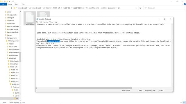Click folder icon beside All CV
The height and width of the screenshot is (104, 186).
point(6,12)
